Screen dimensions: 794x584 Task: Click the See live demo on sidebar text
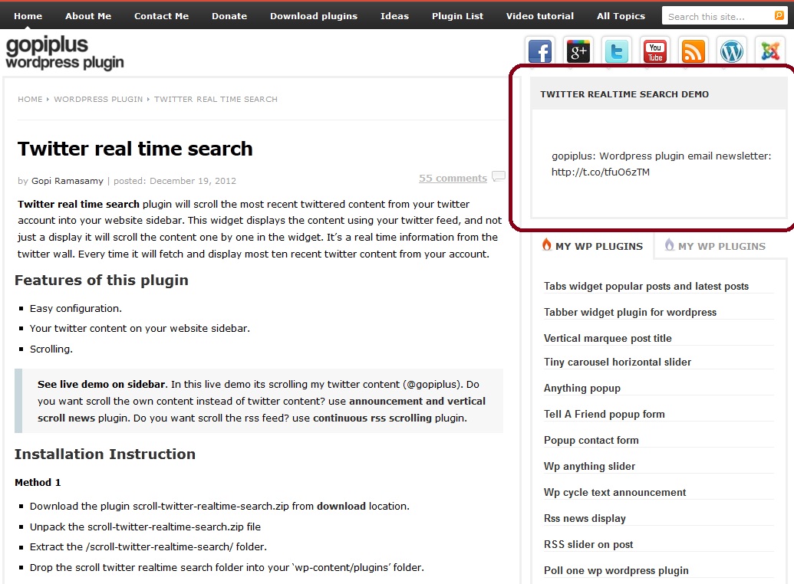[x=101, y=384]
